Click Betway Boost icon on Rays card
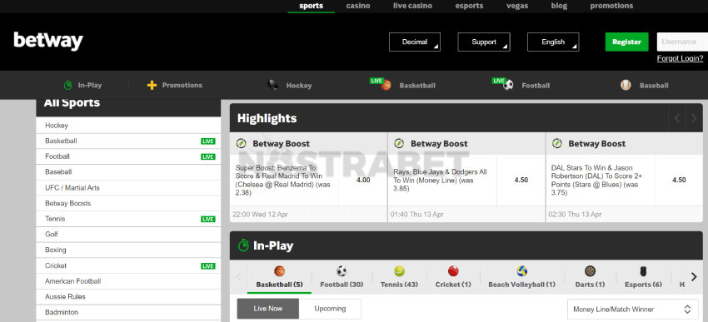 [399, 143]
